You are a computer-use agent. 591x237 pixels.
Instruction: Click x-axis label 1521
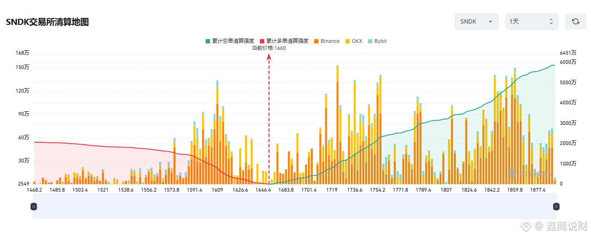click(103, 190)
